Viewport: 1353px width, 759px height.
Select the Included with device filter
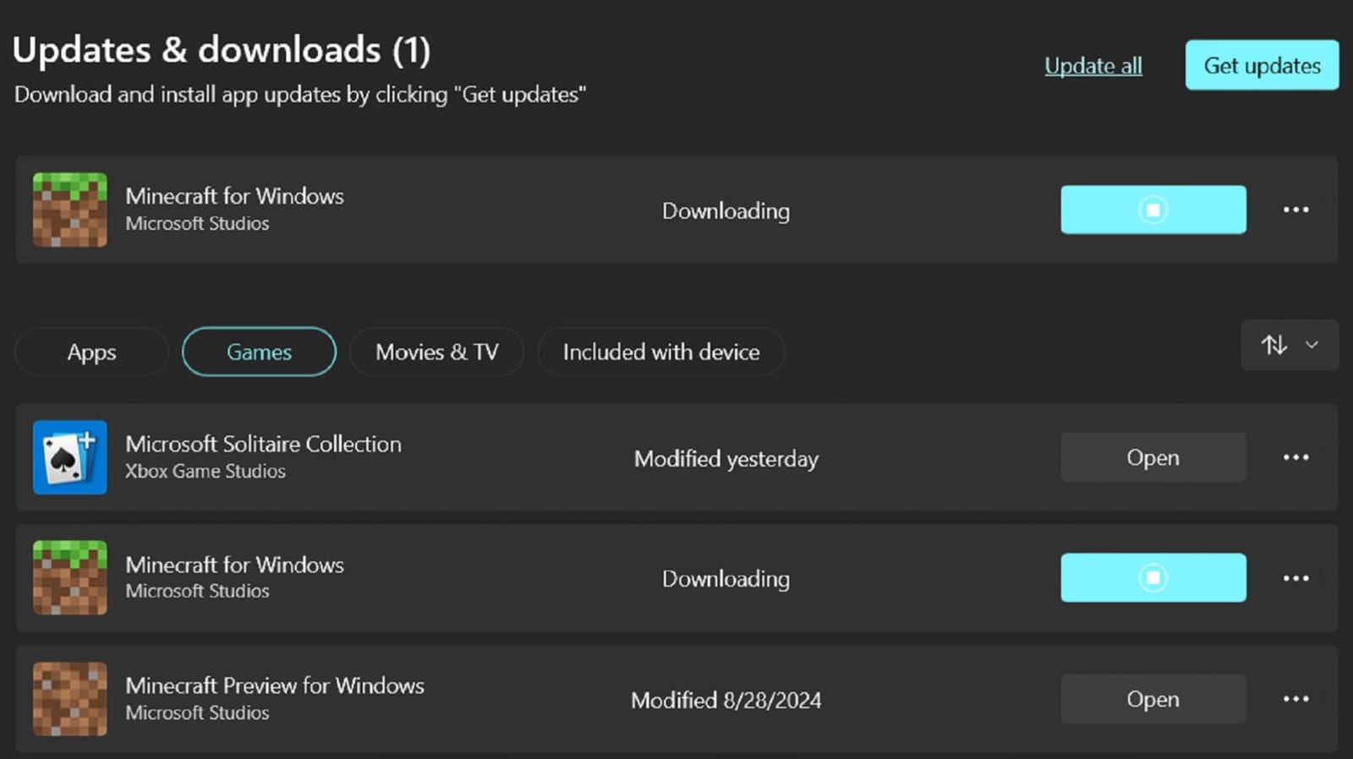point(660,352)
